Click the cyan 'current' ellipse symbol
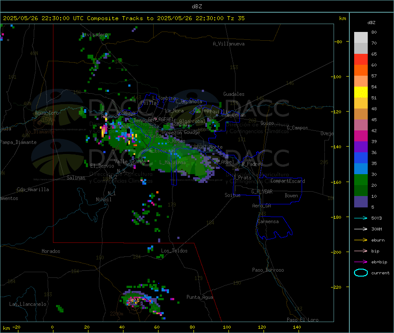 point(361,273)
